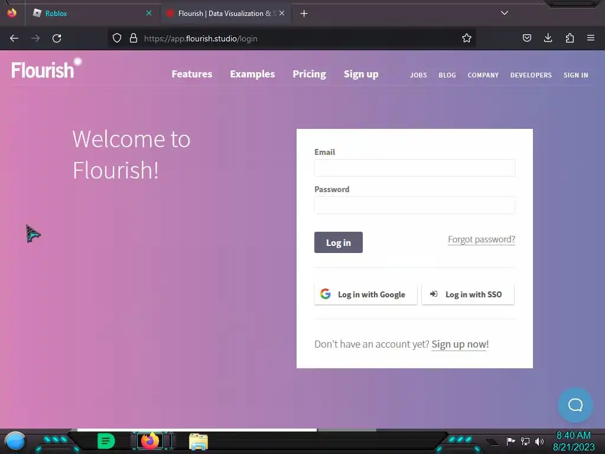Open a new tab with plus
Image resolution: width=605 pixels, height=454 pixels.
pos(304,14)
